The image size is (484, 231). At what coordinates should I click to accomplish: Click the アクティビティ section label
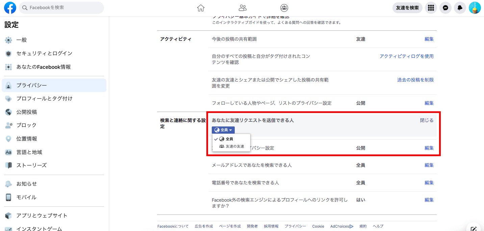pos(176,39)
